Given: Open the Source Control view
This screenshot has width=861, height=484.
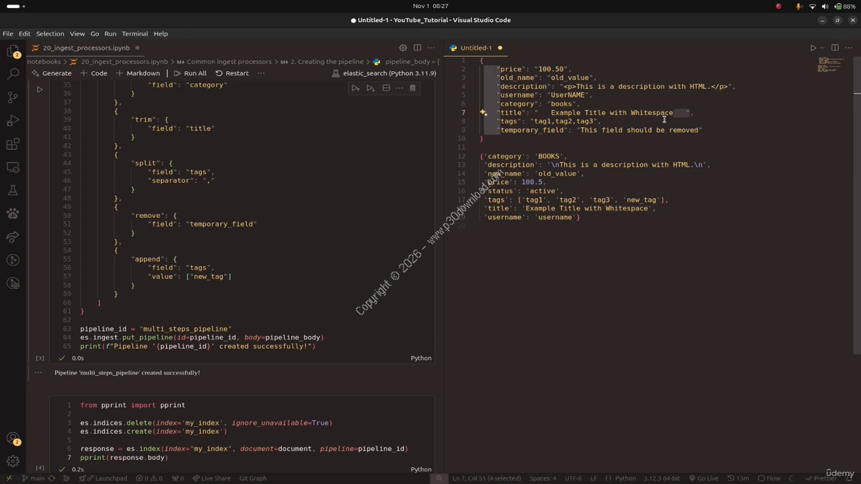Looking at the screenshot, I should 13,97.
